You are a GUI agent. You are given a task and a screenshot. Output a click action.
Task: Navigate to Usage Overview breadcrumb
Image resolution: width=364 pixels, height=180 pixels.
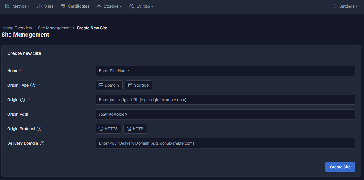click(x=17, y=28)
